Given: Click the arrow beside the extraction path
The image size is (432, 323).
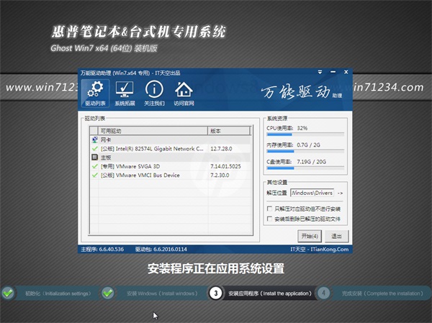Looking at the screenshot, I should (341, 194).
